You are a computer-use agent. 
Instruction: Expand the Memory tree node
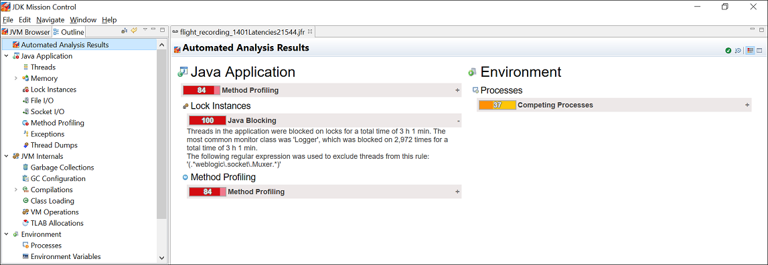coord(15,78)
